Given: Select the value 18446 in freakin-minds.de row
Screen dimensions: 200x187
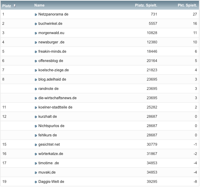Looking at the screenshot, I should coord(152,52).
